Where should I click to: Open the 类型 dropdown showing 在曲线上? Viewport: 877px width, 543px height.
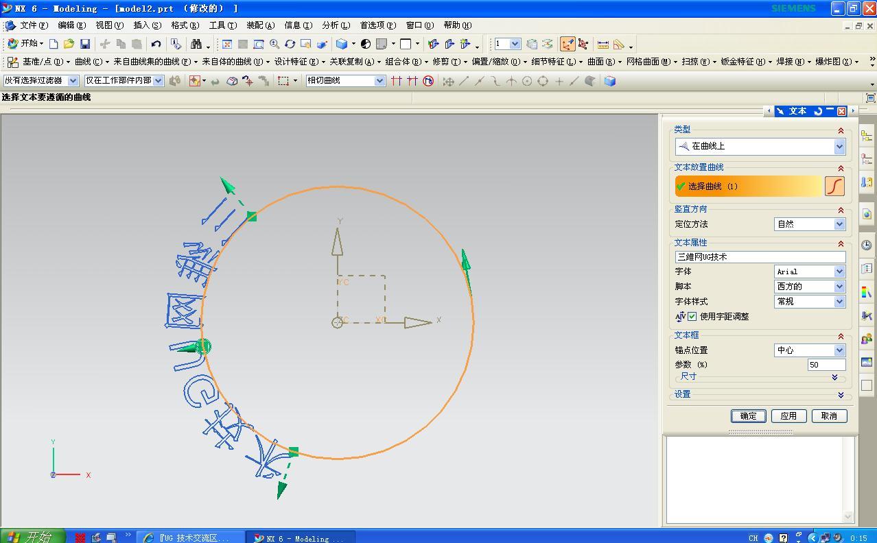(760, 146)
